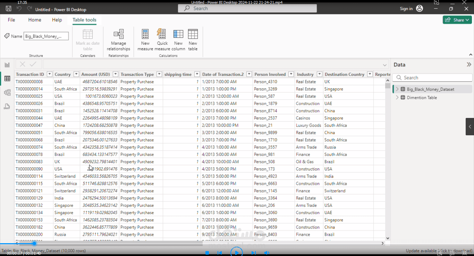Click the Undo arrow icon

pyautogui.click(x=19, y=9)
